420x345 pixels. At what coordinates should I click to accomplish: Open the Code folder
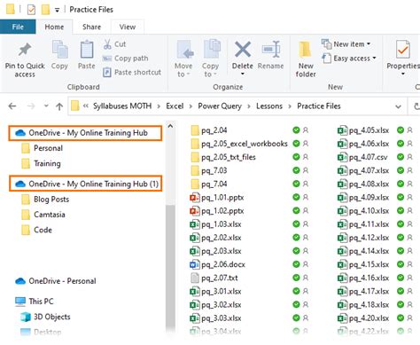[x=37, y=230]
